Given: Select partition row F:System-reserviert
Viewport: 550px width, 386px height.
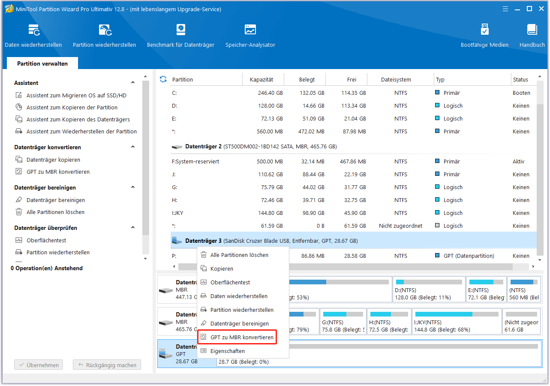Looking at the screenshot, I should 354,161.
